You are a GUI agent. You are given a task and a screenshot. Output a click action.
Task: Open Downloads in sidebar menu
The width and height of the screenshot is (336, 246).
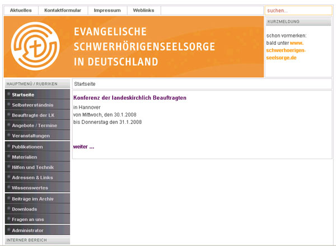24,209
